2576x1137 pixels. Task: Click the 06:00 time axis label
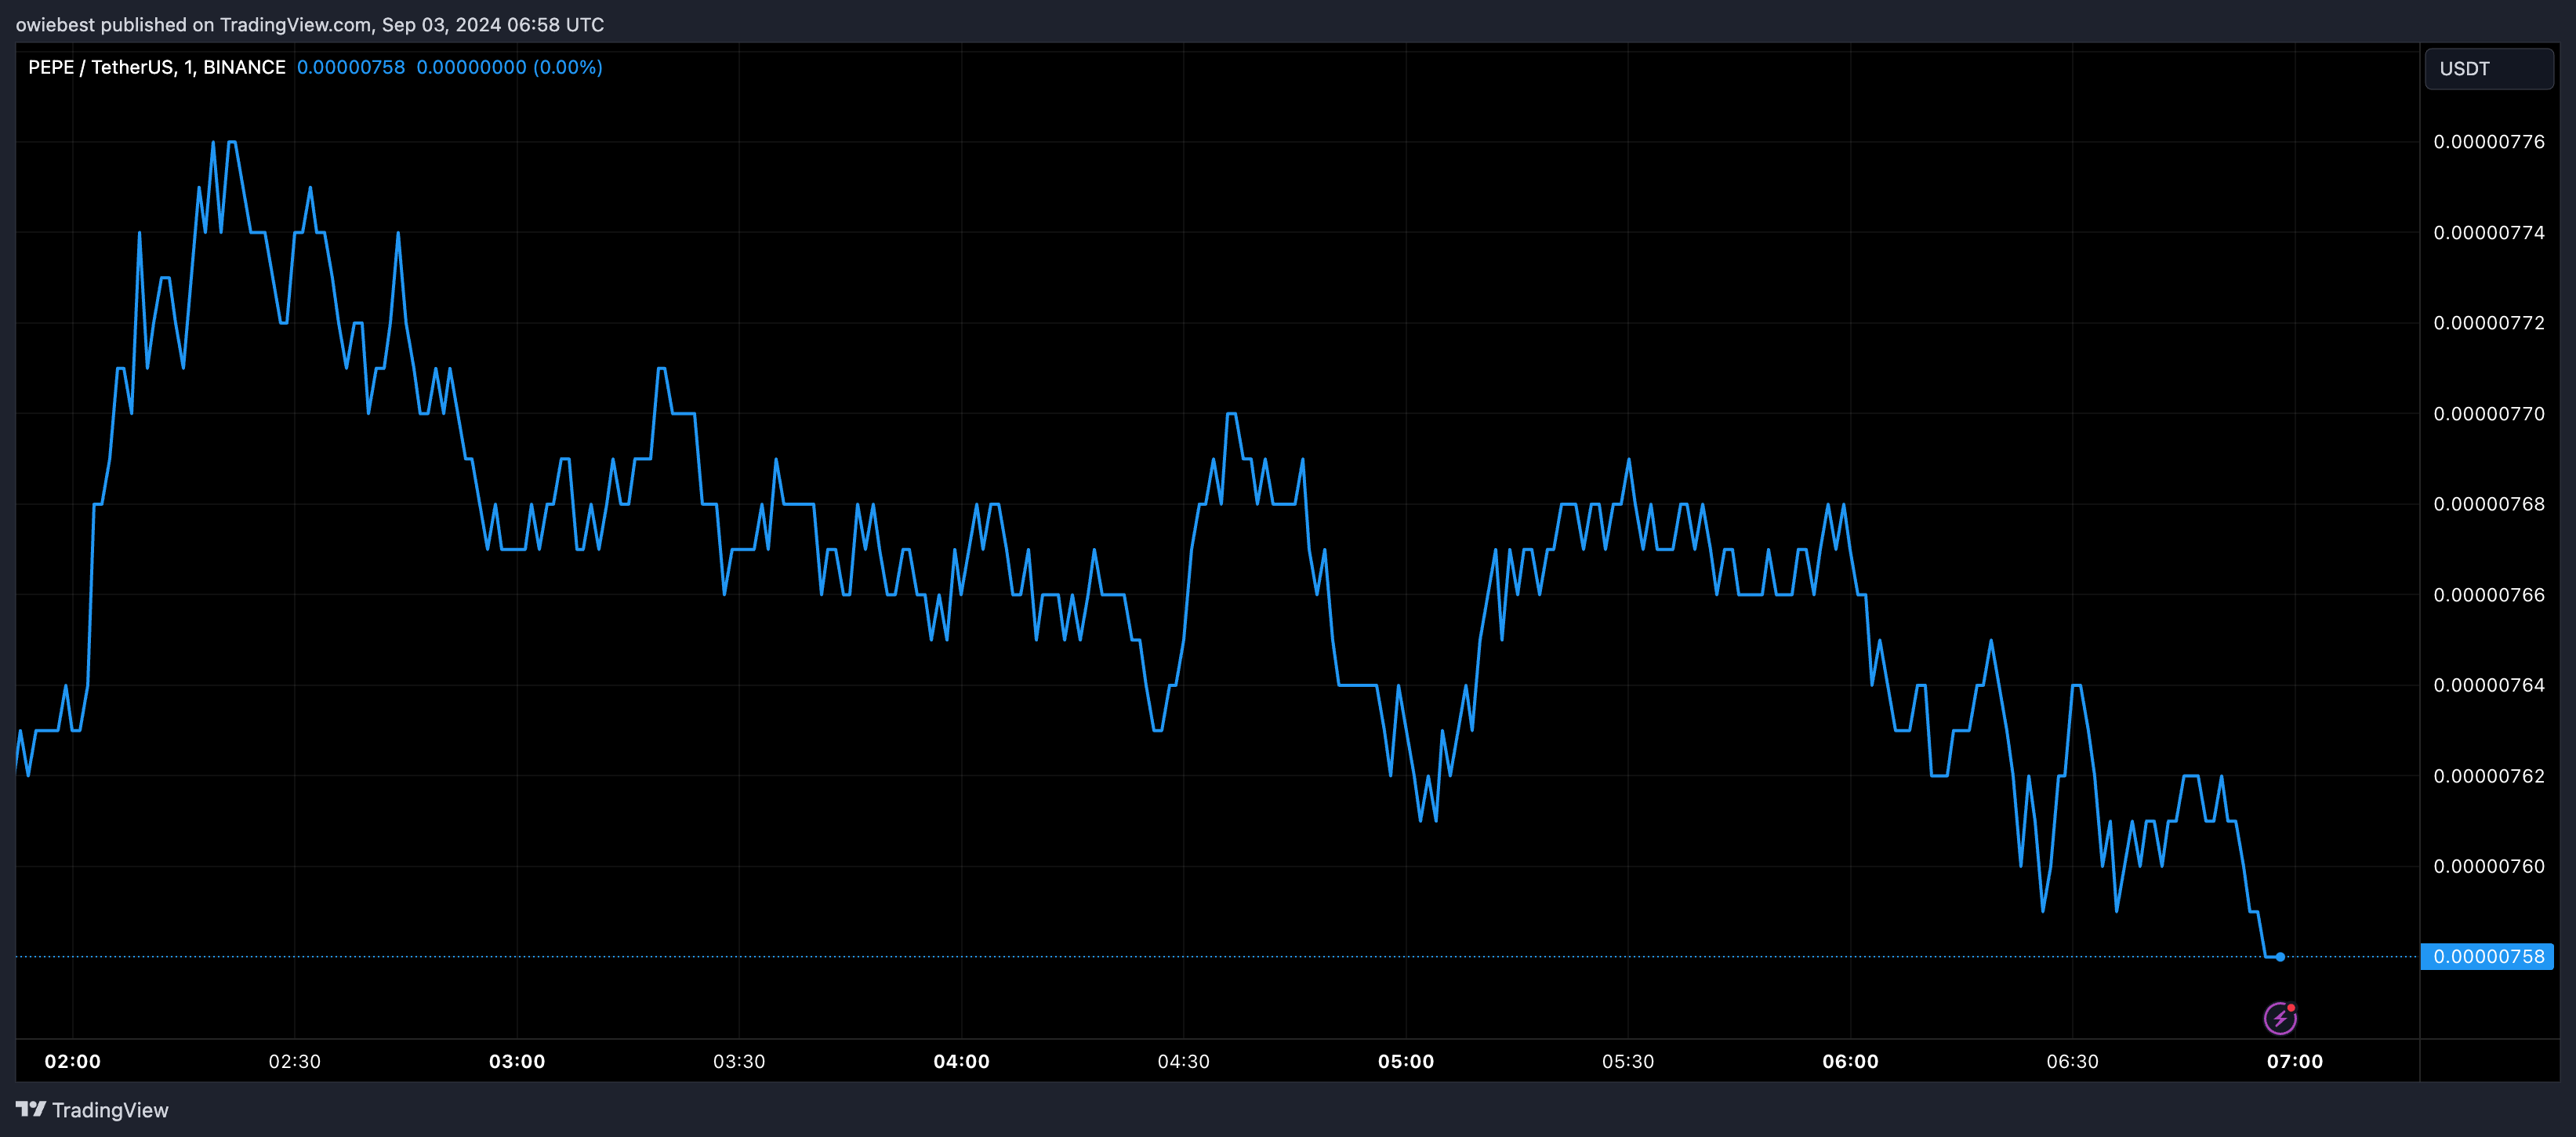point(1850,1061)
